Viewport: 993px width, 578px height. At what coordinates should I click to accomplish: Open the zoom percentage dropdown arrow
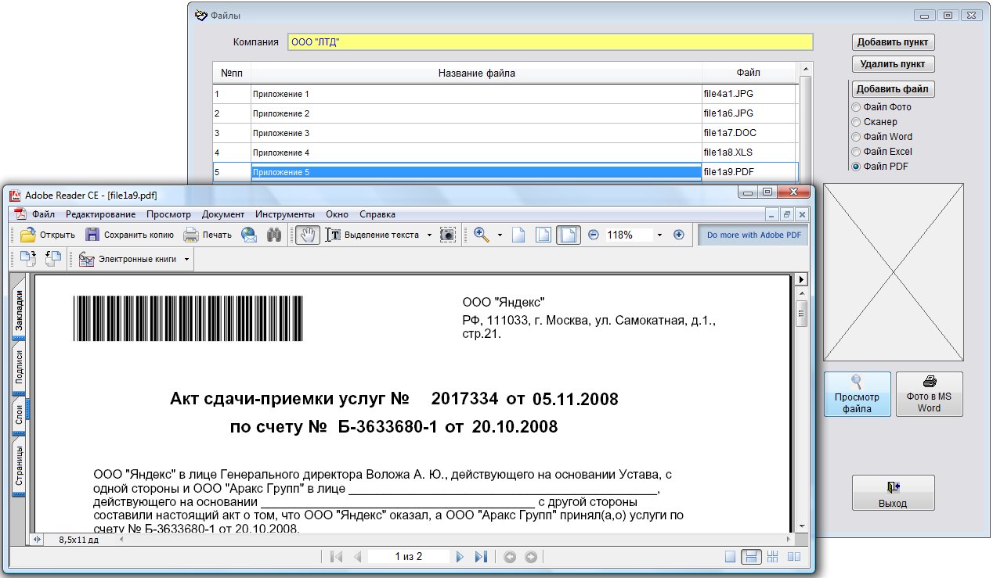click(659, 235)
